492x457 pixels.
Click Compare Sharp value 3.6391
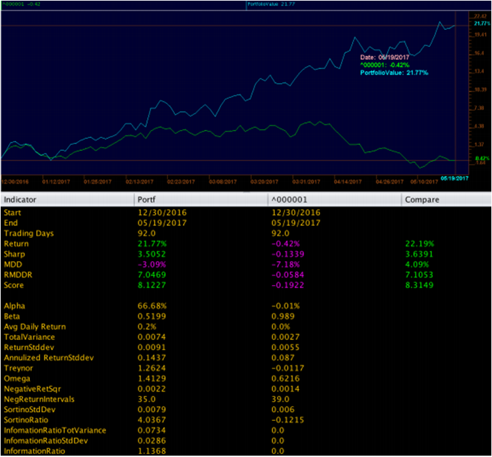tap(419, 254)
